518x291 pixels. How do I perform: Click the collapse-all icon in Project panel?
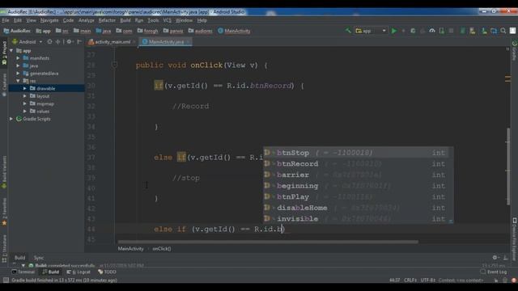tap(57, 42)
